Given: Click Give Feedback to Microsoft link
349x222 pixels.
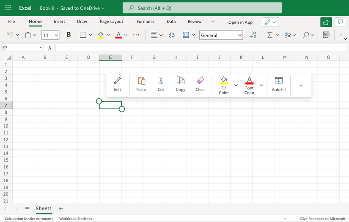Looking at the screenshot, I should coord(322,219).
